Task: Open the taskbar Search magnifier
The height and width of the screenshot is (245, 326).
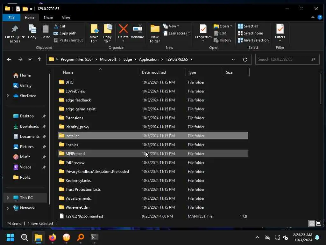Action: [x=24, y=237]
